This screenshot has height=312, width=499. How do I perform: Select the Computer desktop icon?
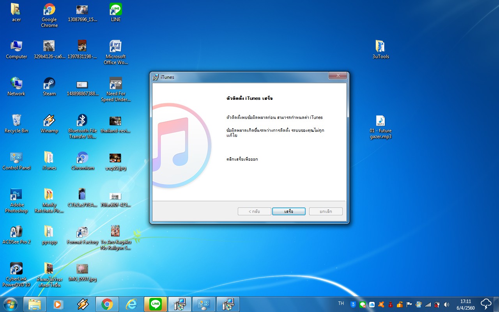click(16, 50)
